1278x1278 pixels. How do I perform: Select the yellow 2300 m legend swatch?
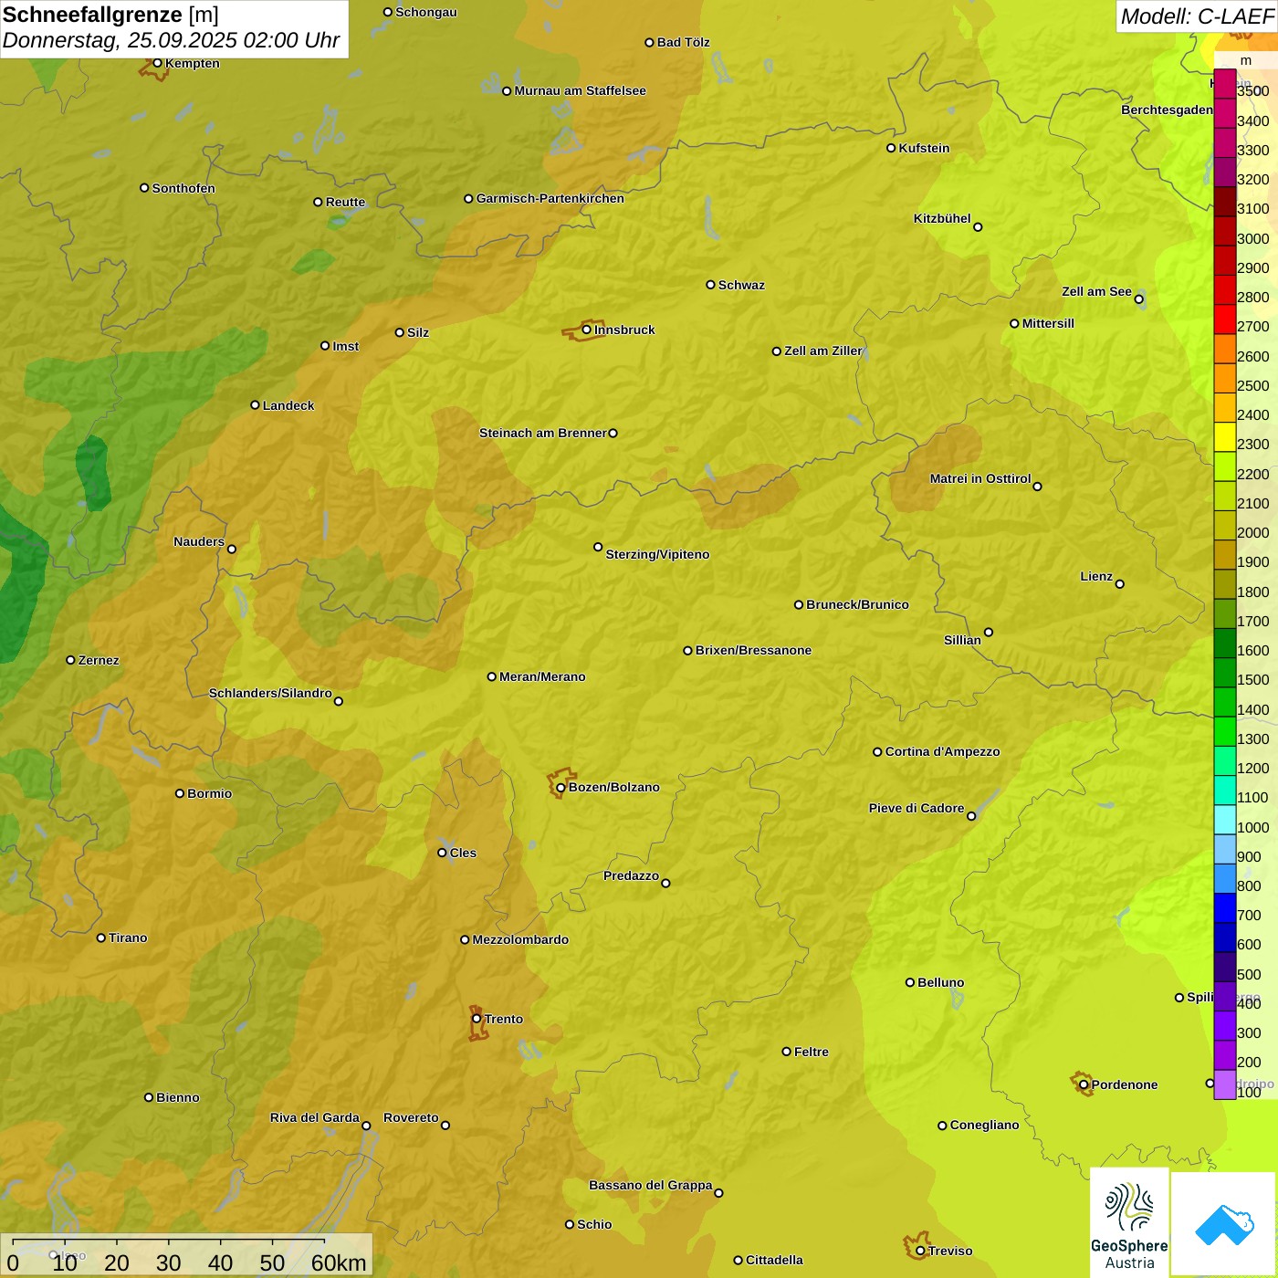pyautogui.click(x=1225, y=437)
